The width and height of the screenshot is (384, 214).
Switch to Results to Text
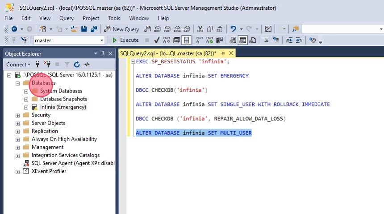233,40
